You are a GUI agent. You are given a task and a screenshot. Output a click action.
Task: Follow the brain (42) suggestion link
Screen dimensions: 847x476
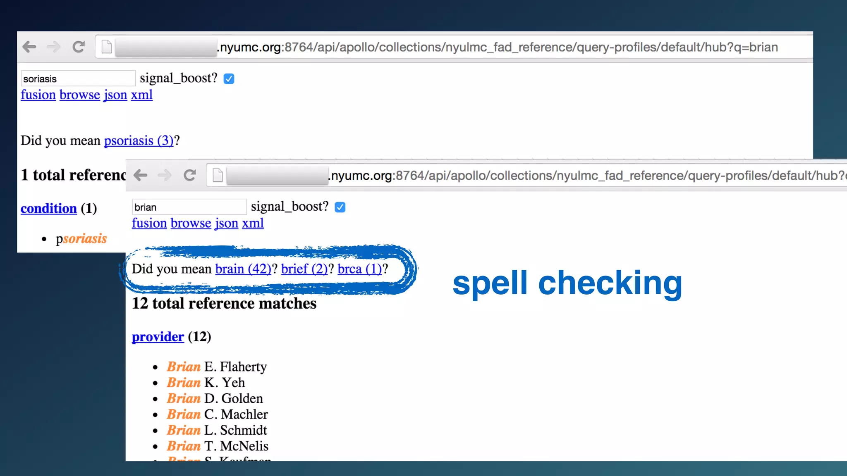(243, 269)
